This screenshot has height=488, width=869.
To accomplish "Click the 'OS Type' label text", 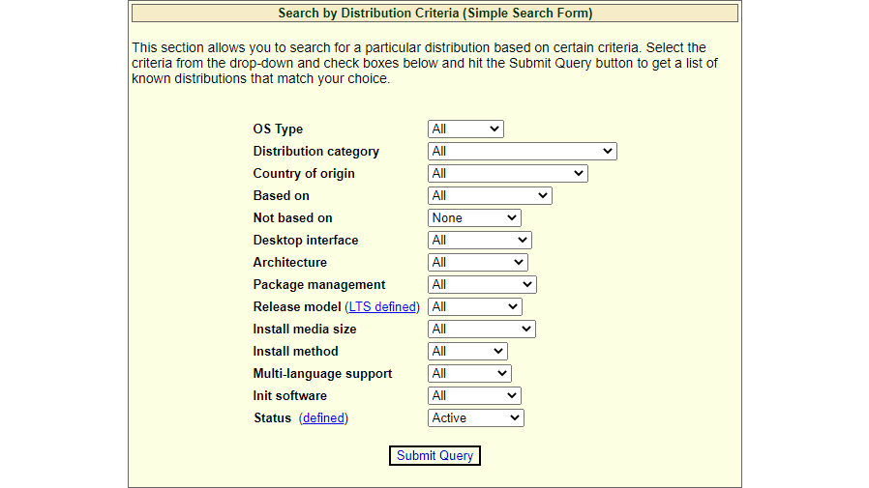I will [278, 129].
